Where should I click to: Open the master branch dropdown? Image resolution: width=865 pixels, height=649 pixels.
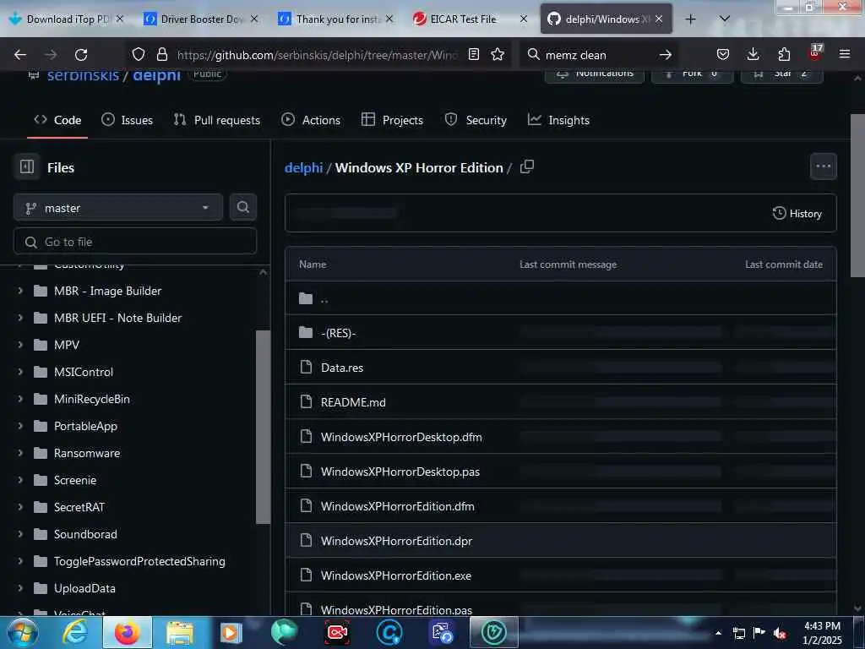coord(118,208)
